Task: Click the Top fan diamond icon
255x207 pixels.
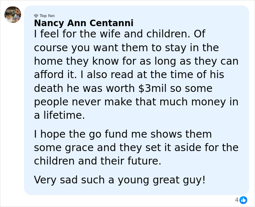Action: [36, 16]
